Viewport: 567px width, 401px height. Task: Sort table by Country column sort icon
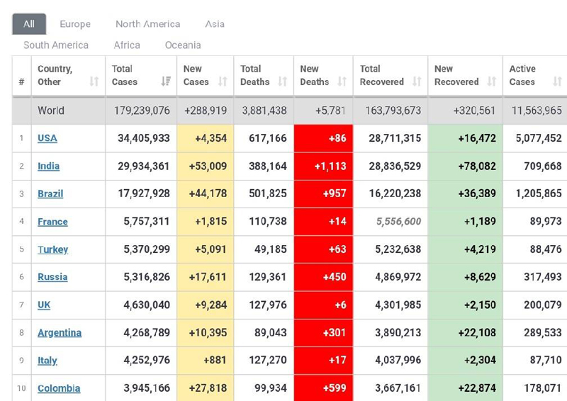tap(94, 81)
